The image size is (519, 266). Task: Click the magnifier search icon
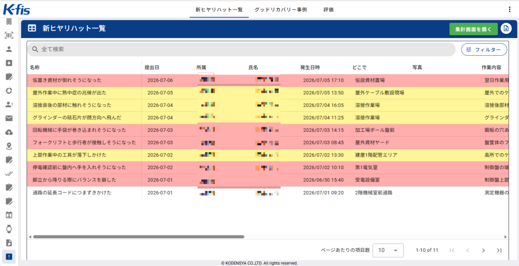35,49
